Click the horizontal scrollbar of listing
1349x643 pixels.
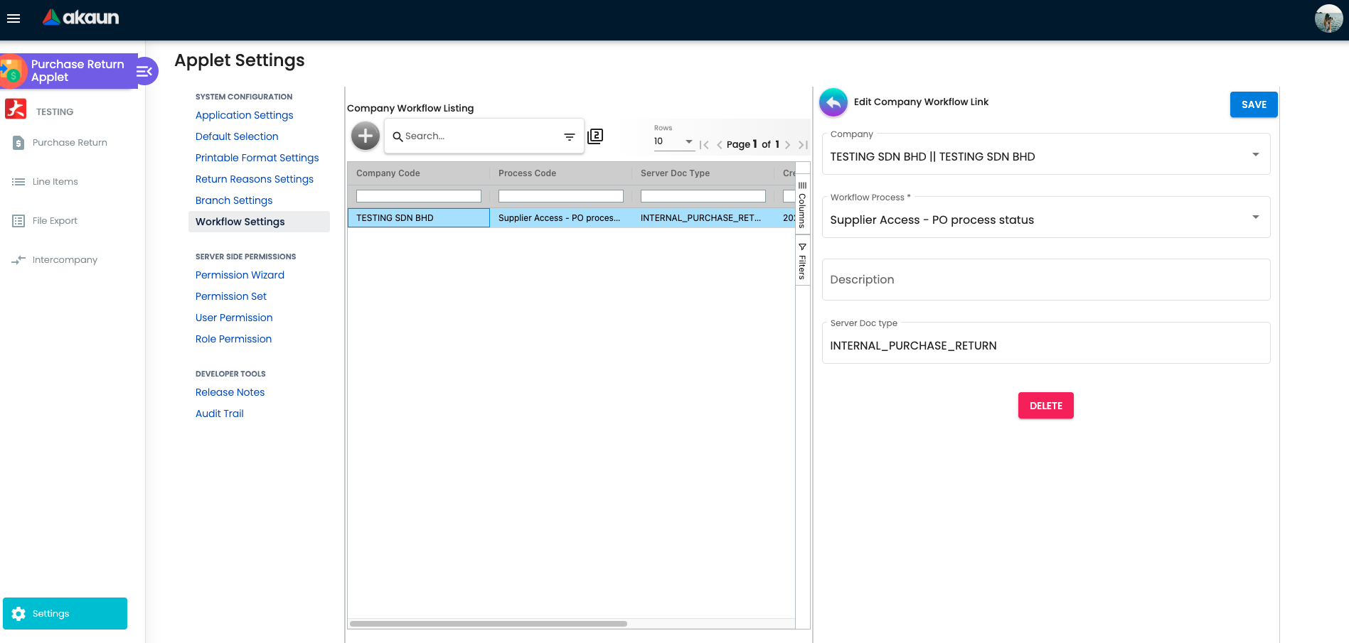(489, 624)
